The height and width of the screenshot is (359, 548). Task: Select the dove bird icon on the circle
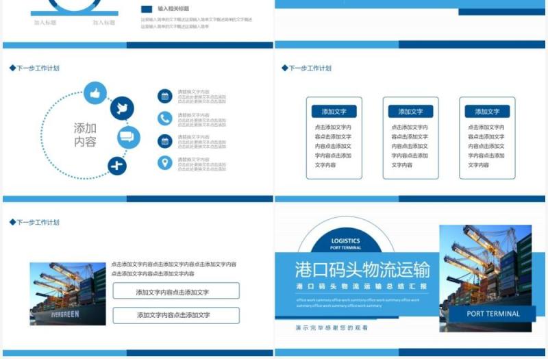click(x=122, y=108)
